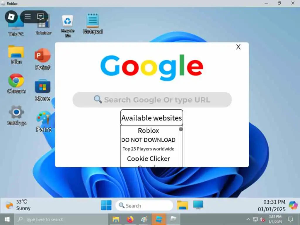Focus Windows 'Type here to search' box
The image size is (300, 225).
tap(61, 219)
